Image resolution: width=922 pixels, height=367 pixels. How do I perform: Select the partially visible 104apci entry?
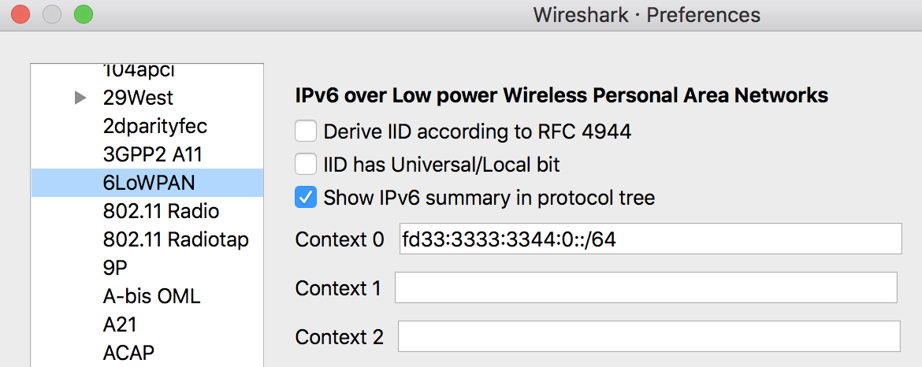(139, 71)
